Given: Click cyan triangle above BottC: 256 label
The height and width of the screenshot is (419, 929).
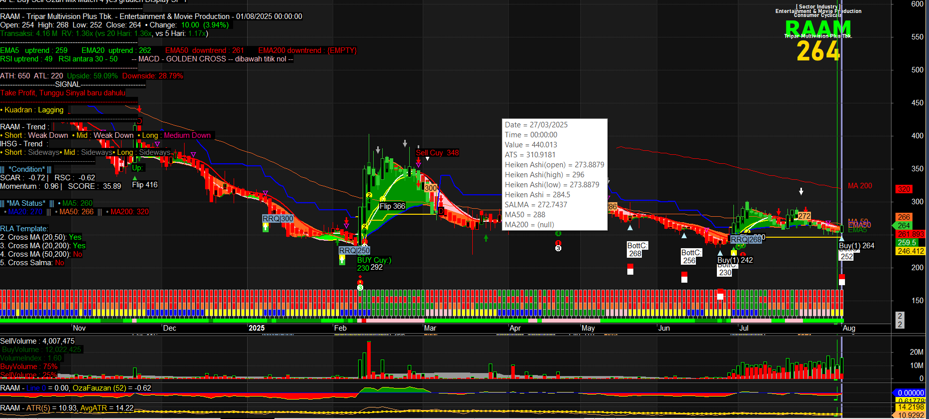Looking at the screenshot, I should pyautogui.click(x=684, y=235).
